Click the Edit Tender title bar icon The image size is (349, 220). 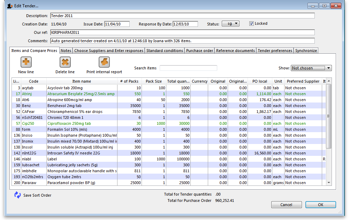[x=9, y=6]
